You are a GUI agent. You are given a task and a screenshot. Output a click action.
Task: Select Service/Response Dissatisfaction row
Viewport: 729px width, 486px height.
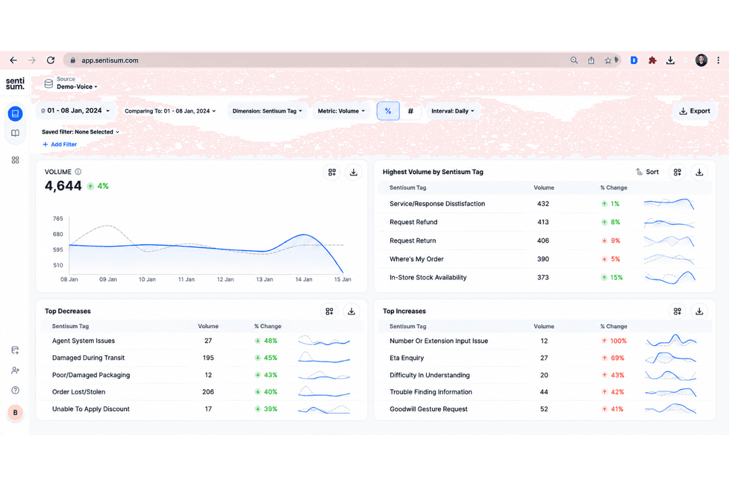tap(545, 204)
